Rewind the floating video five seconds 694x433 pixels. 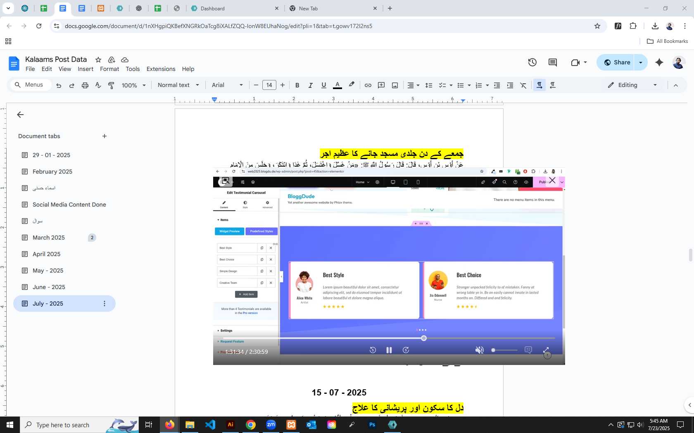tap(373, 350)
